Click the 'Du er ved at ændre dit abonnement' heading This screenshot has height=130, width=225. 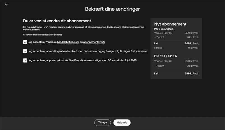point(57,21)
